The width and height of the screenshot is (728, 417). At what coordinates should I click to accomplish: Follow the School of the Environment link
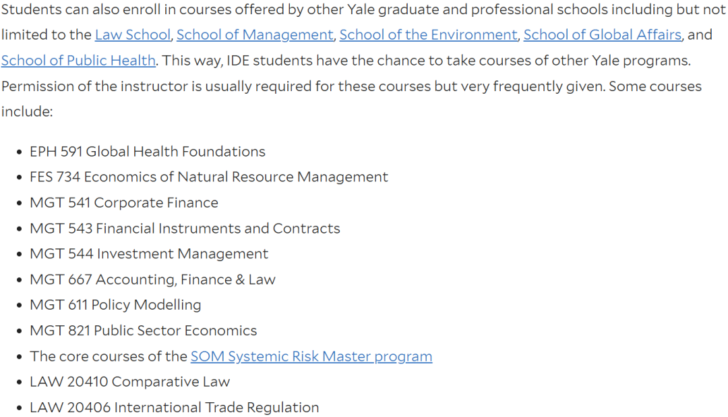coord(428,35)
